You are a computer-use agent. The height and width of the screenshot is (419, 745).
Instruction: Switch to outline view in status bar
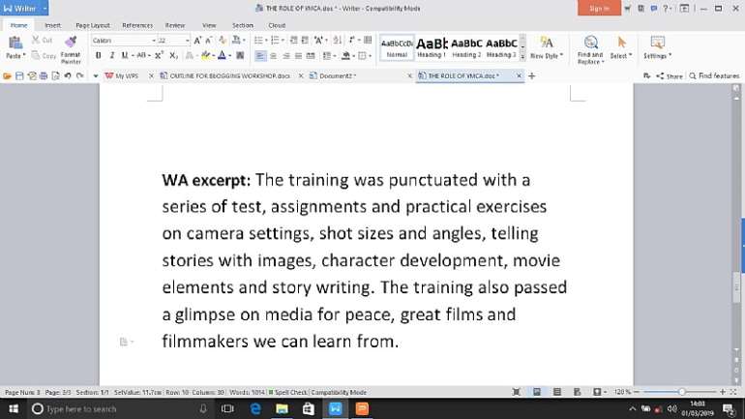557,393
